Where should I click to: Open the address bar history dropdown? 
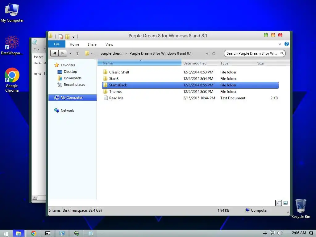coord(207,53)
